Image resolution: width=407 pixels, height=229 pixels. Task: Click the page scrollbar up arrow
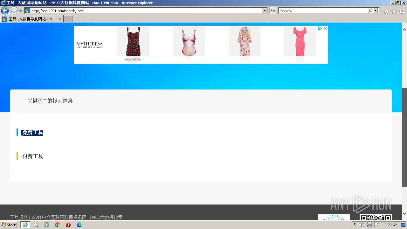(x=404, y=30)
